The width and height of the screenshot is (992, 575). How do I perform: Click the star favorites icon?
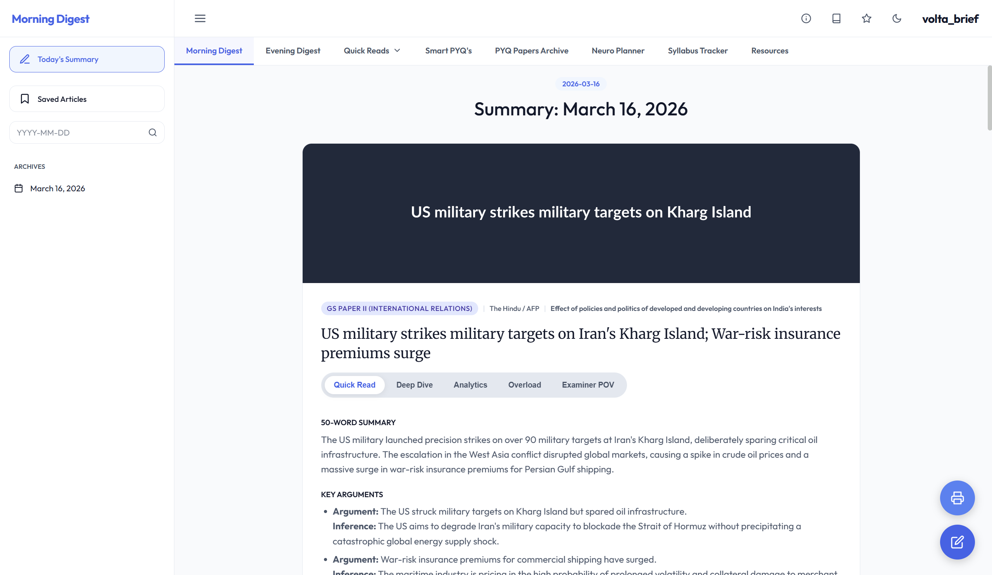866,19
